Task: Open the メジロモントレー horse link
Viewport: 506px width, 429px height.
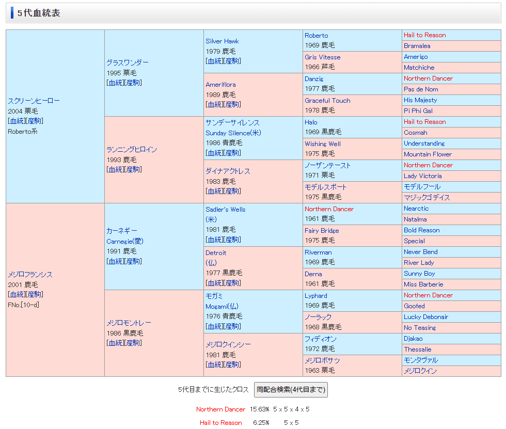Action: point(129,323)
